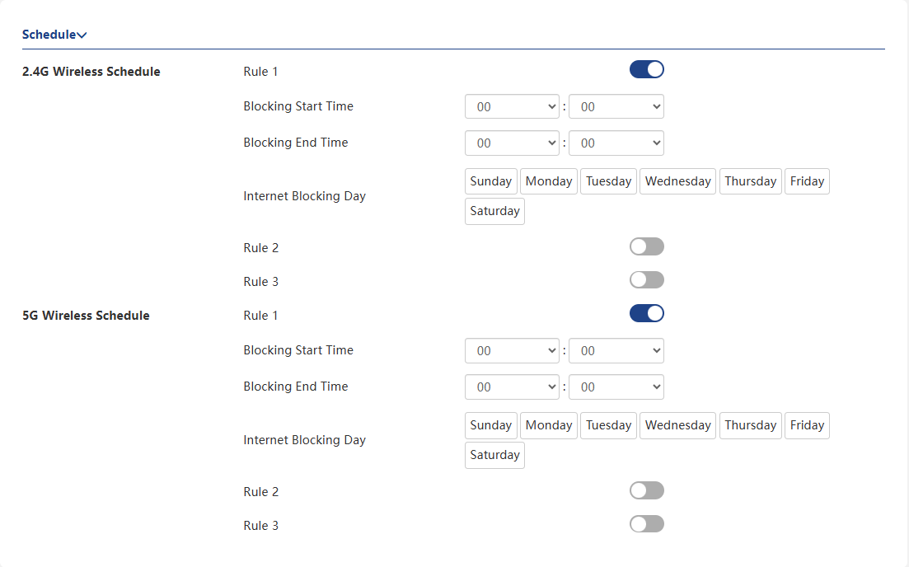Open 5G Blocking Start Time hour dropdown
This screenshot has height=567, width=909.
(512, 351)
